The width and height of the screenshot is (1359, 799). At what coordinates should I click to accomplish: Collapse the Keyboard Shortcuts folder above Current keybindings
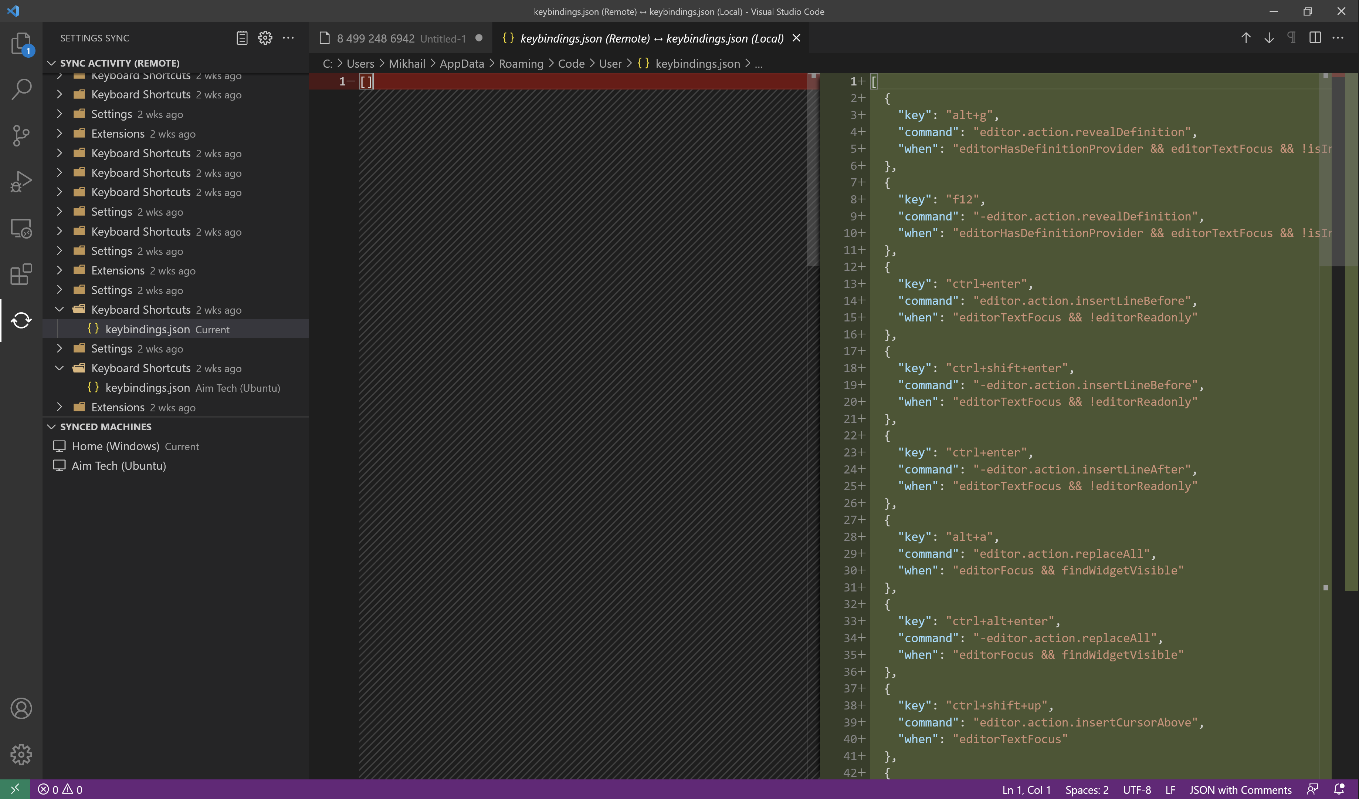(x=59, y=310)
